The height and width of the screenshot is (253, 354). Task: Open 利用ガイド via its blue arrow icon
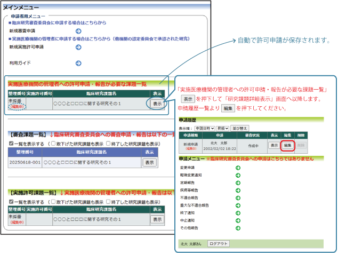[x=78, y=63]
